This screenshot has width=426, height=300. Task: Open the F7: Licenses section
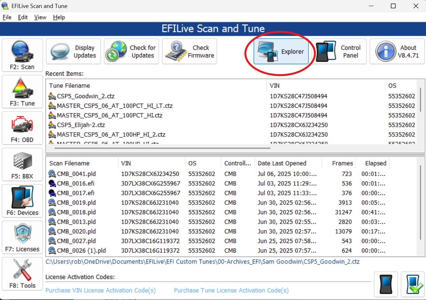(22, 237)
